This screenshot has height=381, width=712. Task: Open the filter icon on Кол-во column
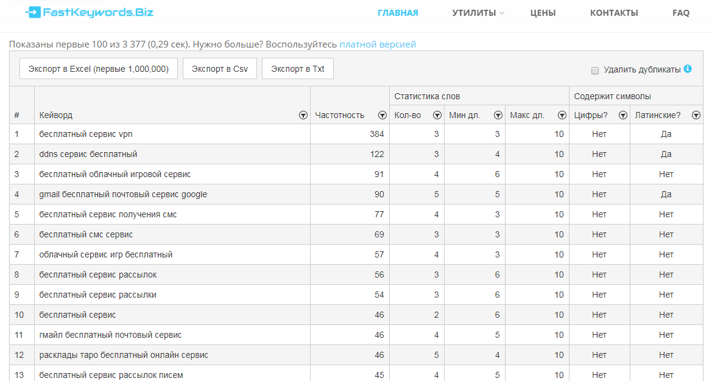point(437,114)
